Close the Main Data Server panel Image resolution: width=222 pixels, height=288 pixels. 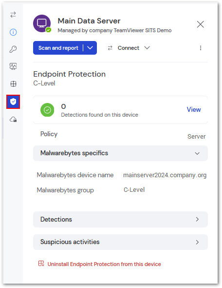coord(201,24)
